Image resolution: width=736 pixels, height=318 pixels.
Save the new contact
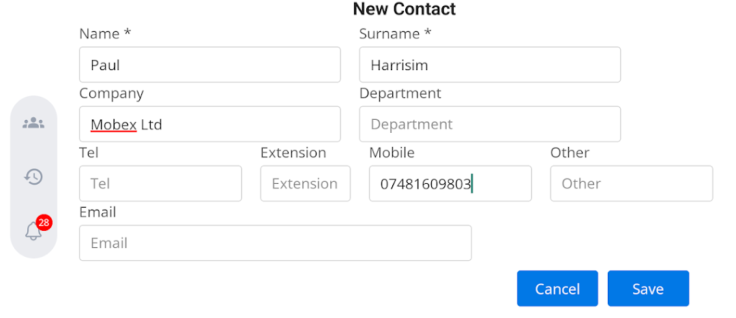tap(648, 289)
